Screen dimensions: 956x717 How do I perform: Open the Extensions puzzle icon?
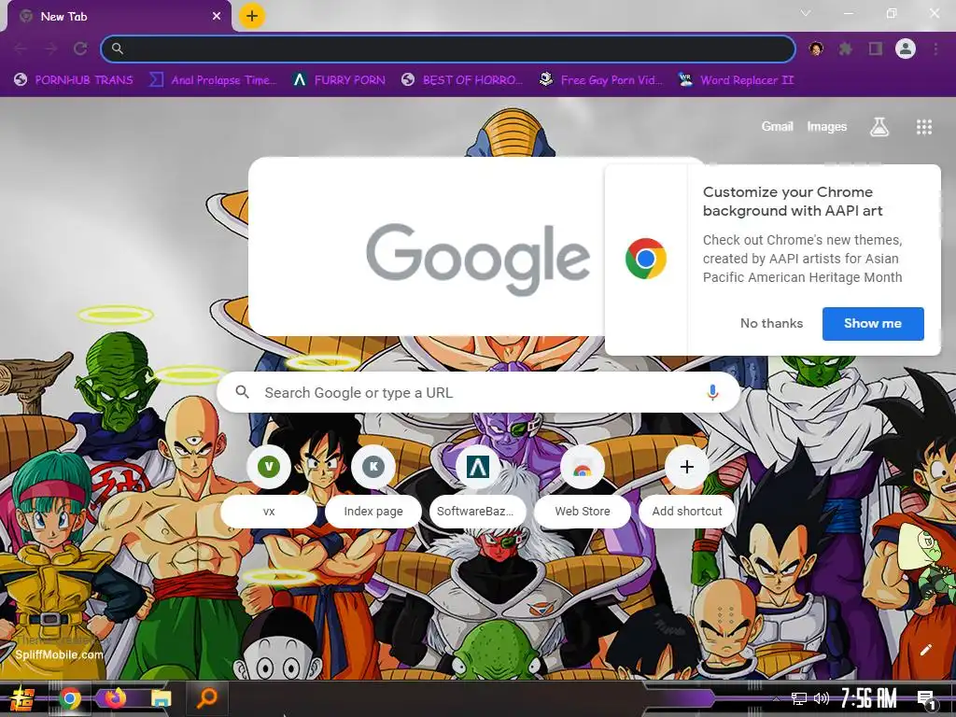(845, 49)
